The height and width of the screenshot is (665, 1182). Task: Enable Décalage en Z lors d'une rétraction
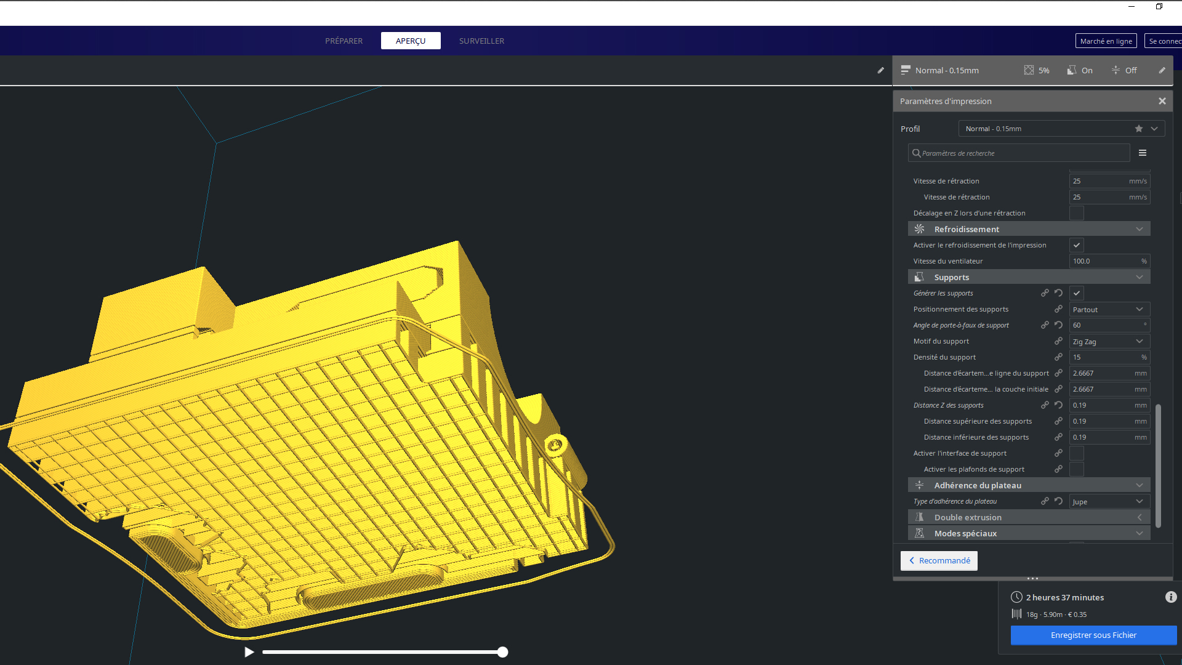(1076, 213)
